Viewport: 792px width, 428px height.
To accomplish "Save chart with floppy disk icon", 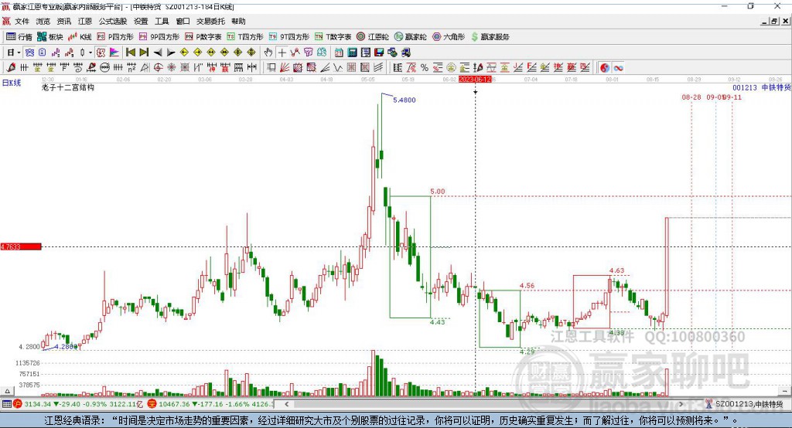I will [x=379, y=53].
